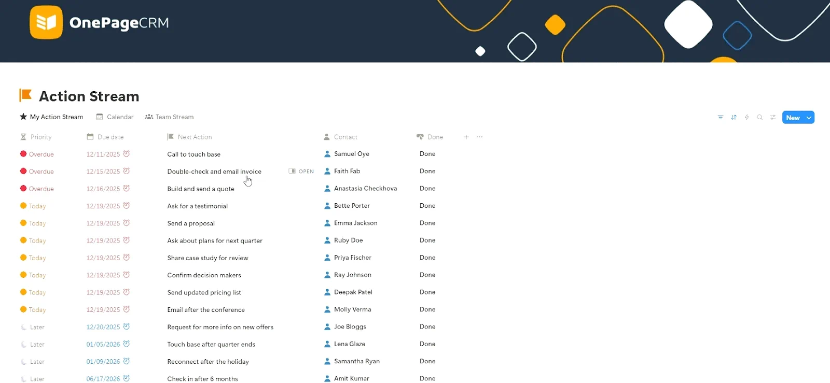Screen dimensions: 830x383
Task: Click Done in the Ruby Doe row
Action: (427, 240)
